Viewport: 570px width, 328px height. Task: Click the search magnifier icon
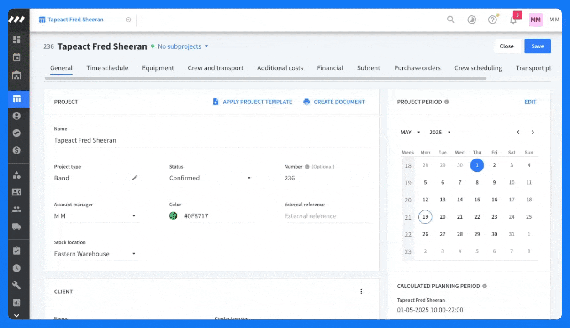(451, 20)
